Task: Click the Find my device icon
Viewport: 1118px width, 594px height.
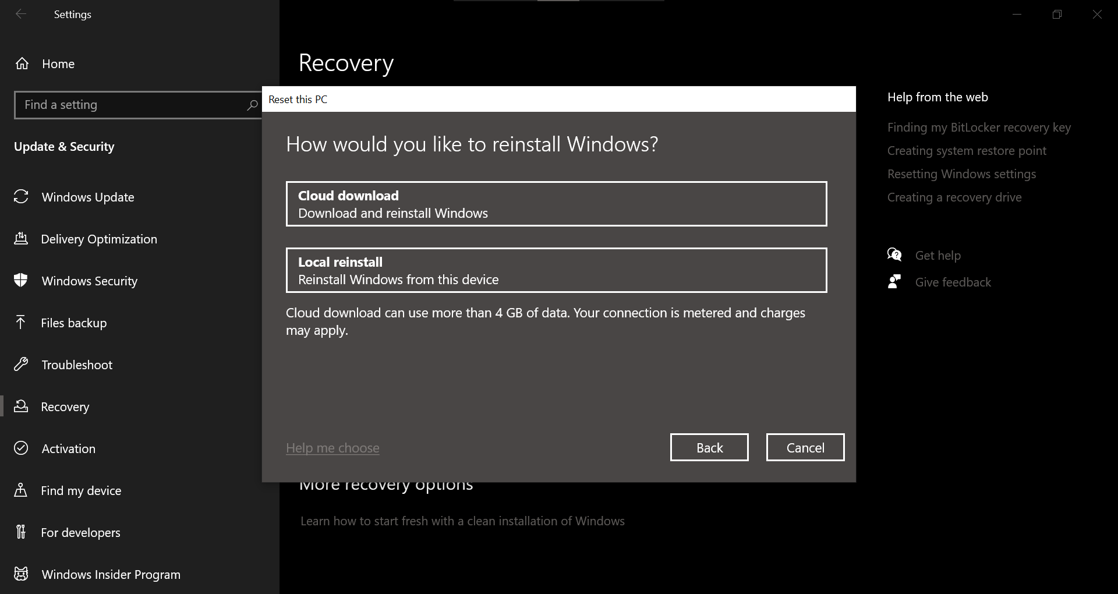Action: (21, 490)
